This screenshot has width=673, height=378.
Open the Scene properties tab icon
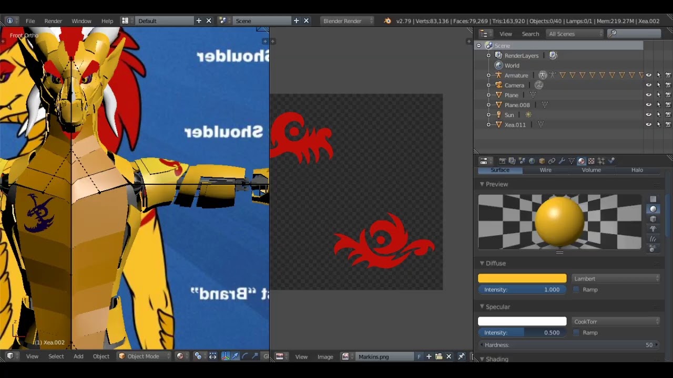(522, 161)
